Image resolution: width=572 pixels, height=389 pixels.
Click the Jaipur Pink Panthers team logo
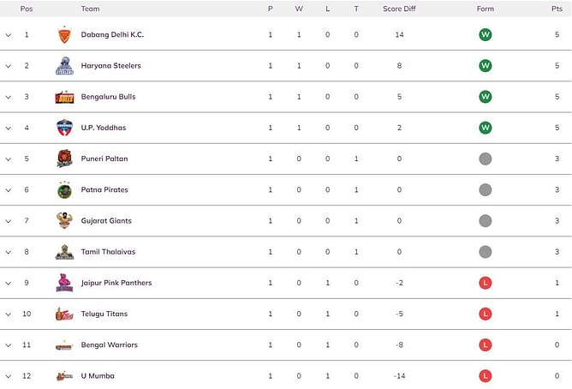pyautogui.click(x=64, y=283)
